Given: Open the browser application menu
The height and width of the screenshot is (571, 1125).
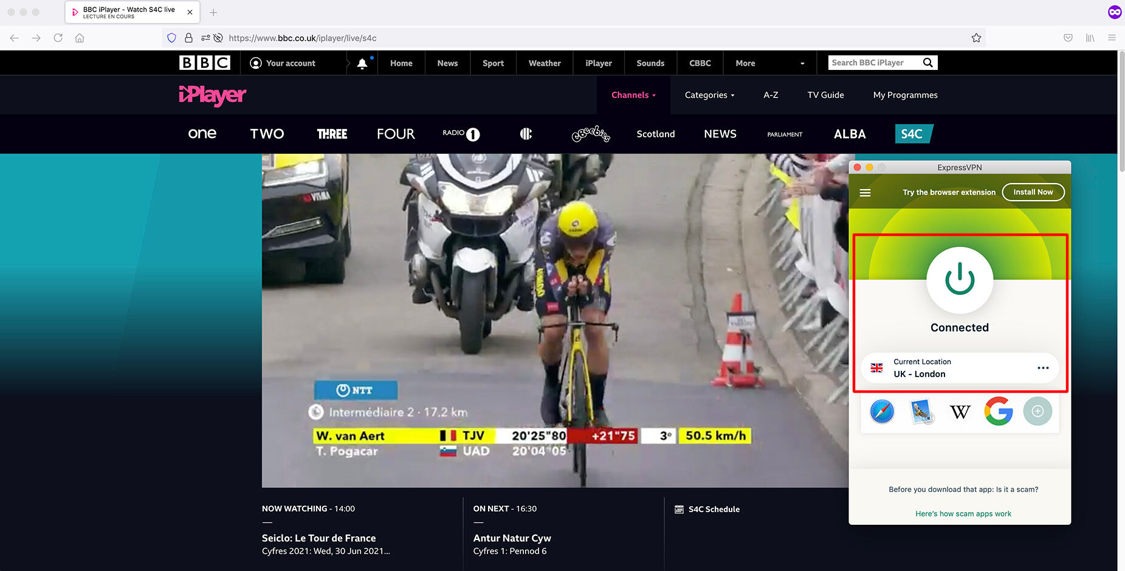Looking at the screenshot, I should pyautogui.click(x=1112, y=38).
